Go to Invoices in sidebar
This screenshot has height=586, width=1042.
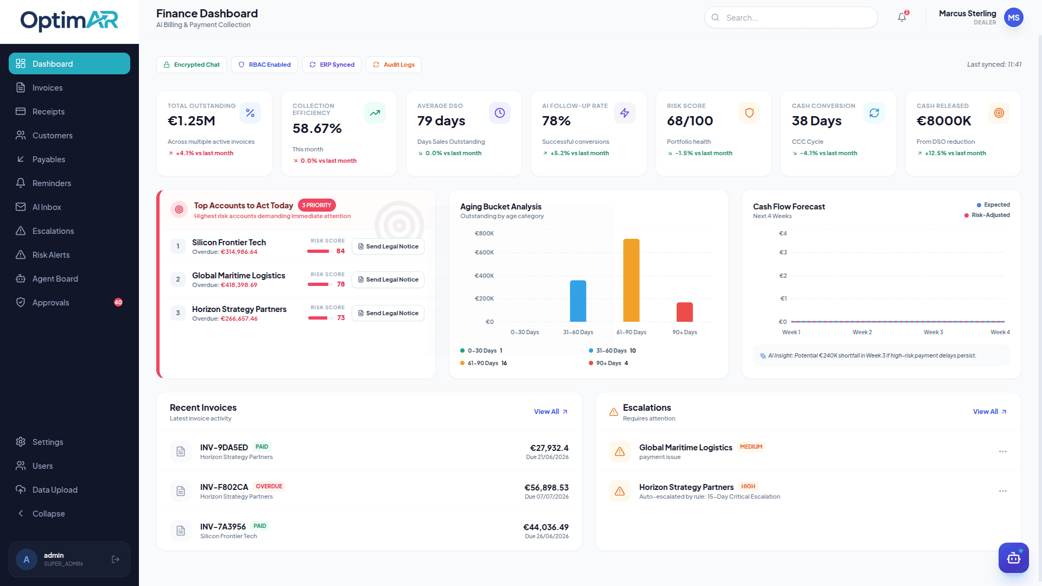click(69, 87)
